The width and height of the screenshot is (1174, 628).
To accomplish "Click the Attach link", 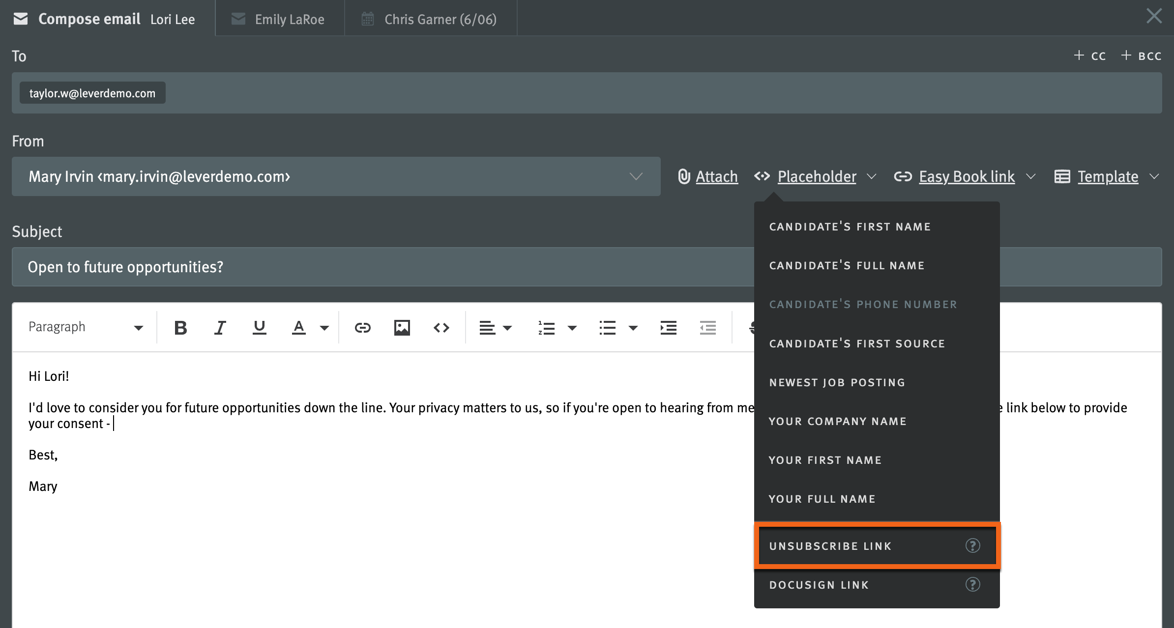I will (717, 176).
